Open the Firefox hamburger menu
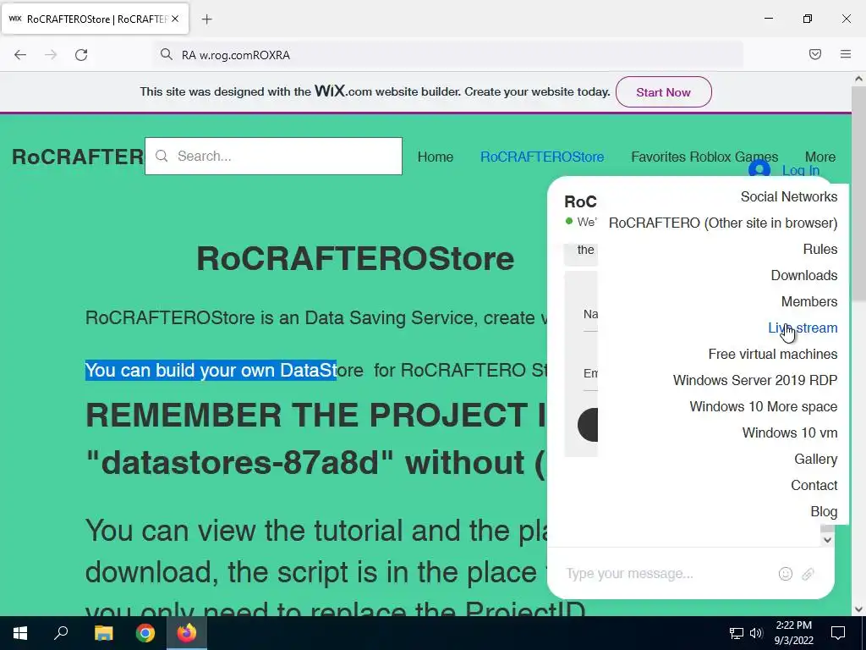866x650 pixels. [x=846, y=54]
